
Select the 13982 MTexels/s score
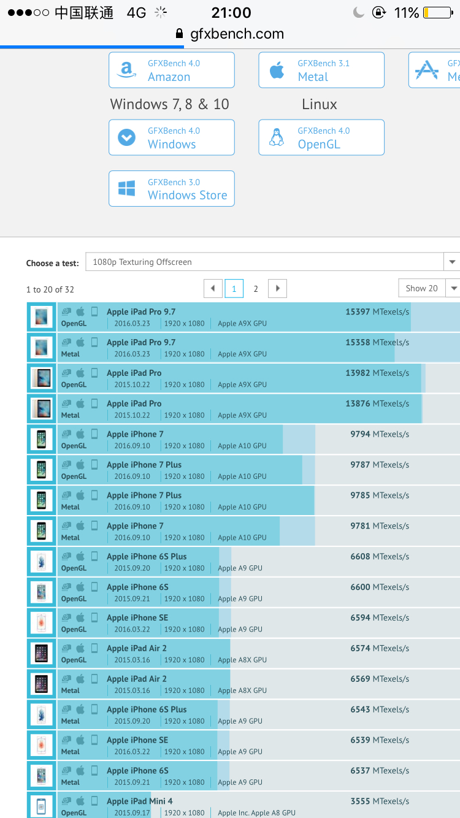tap(377, 373)
